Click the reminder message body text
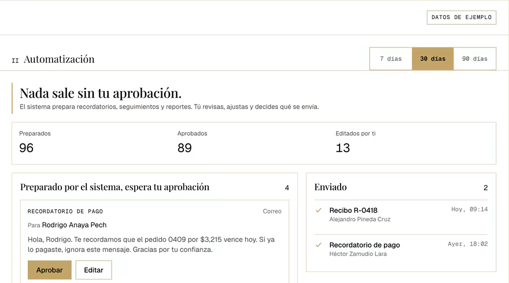The width and height of the screenshot is (509, 283). click(152, 244)
